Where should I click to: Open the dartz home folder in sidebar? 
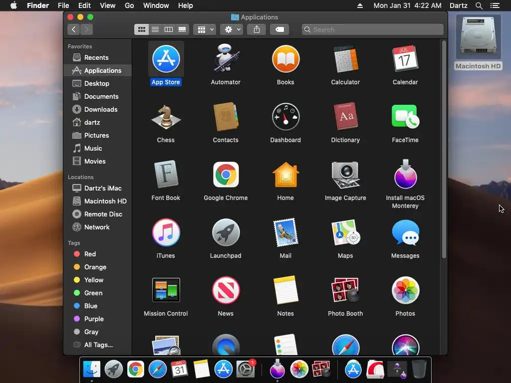click(98, 123)
